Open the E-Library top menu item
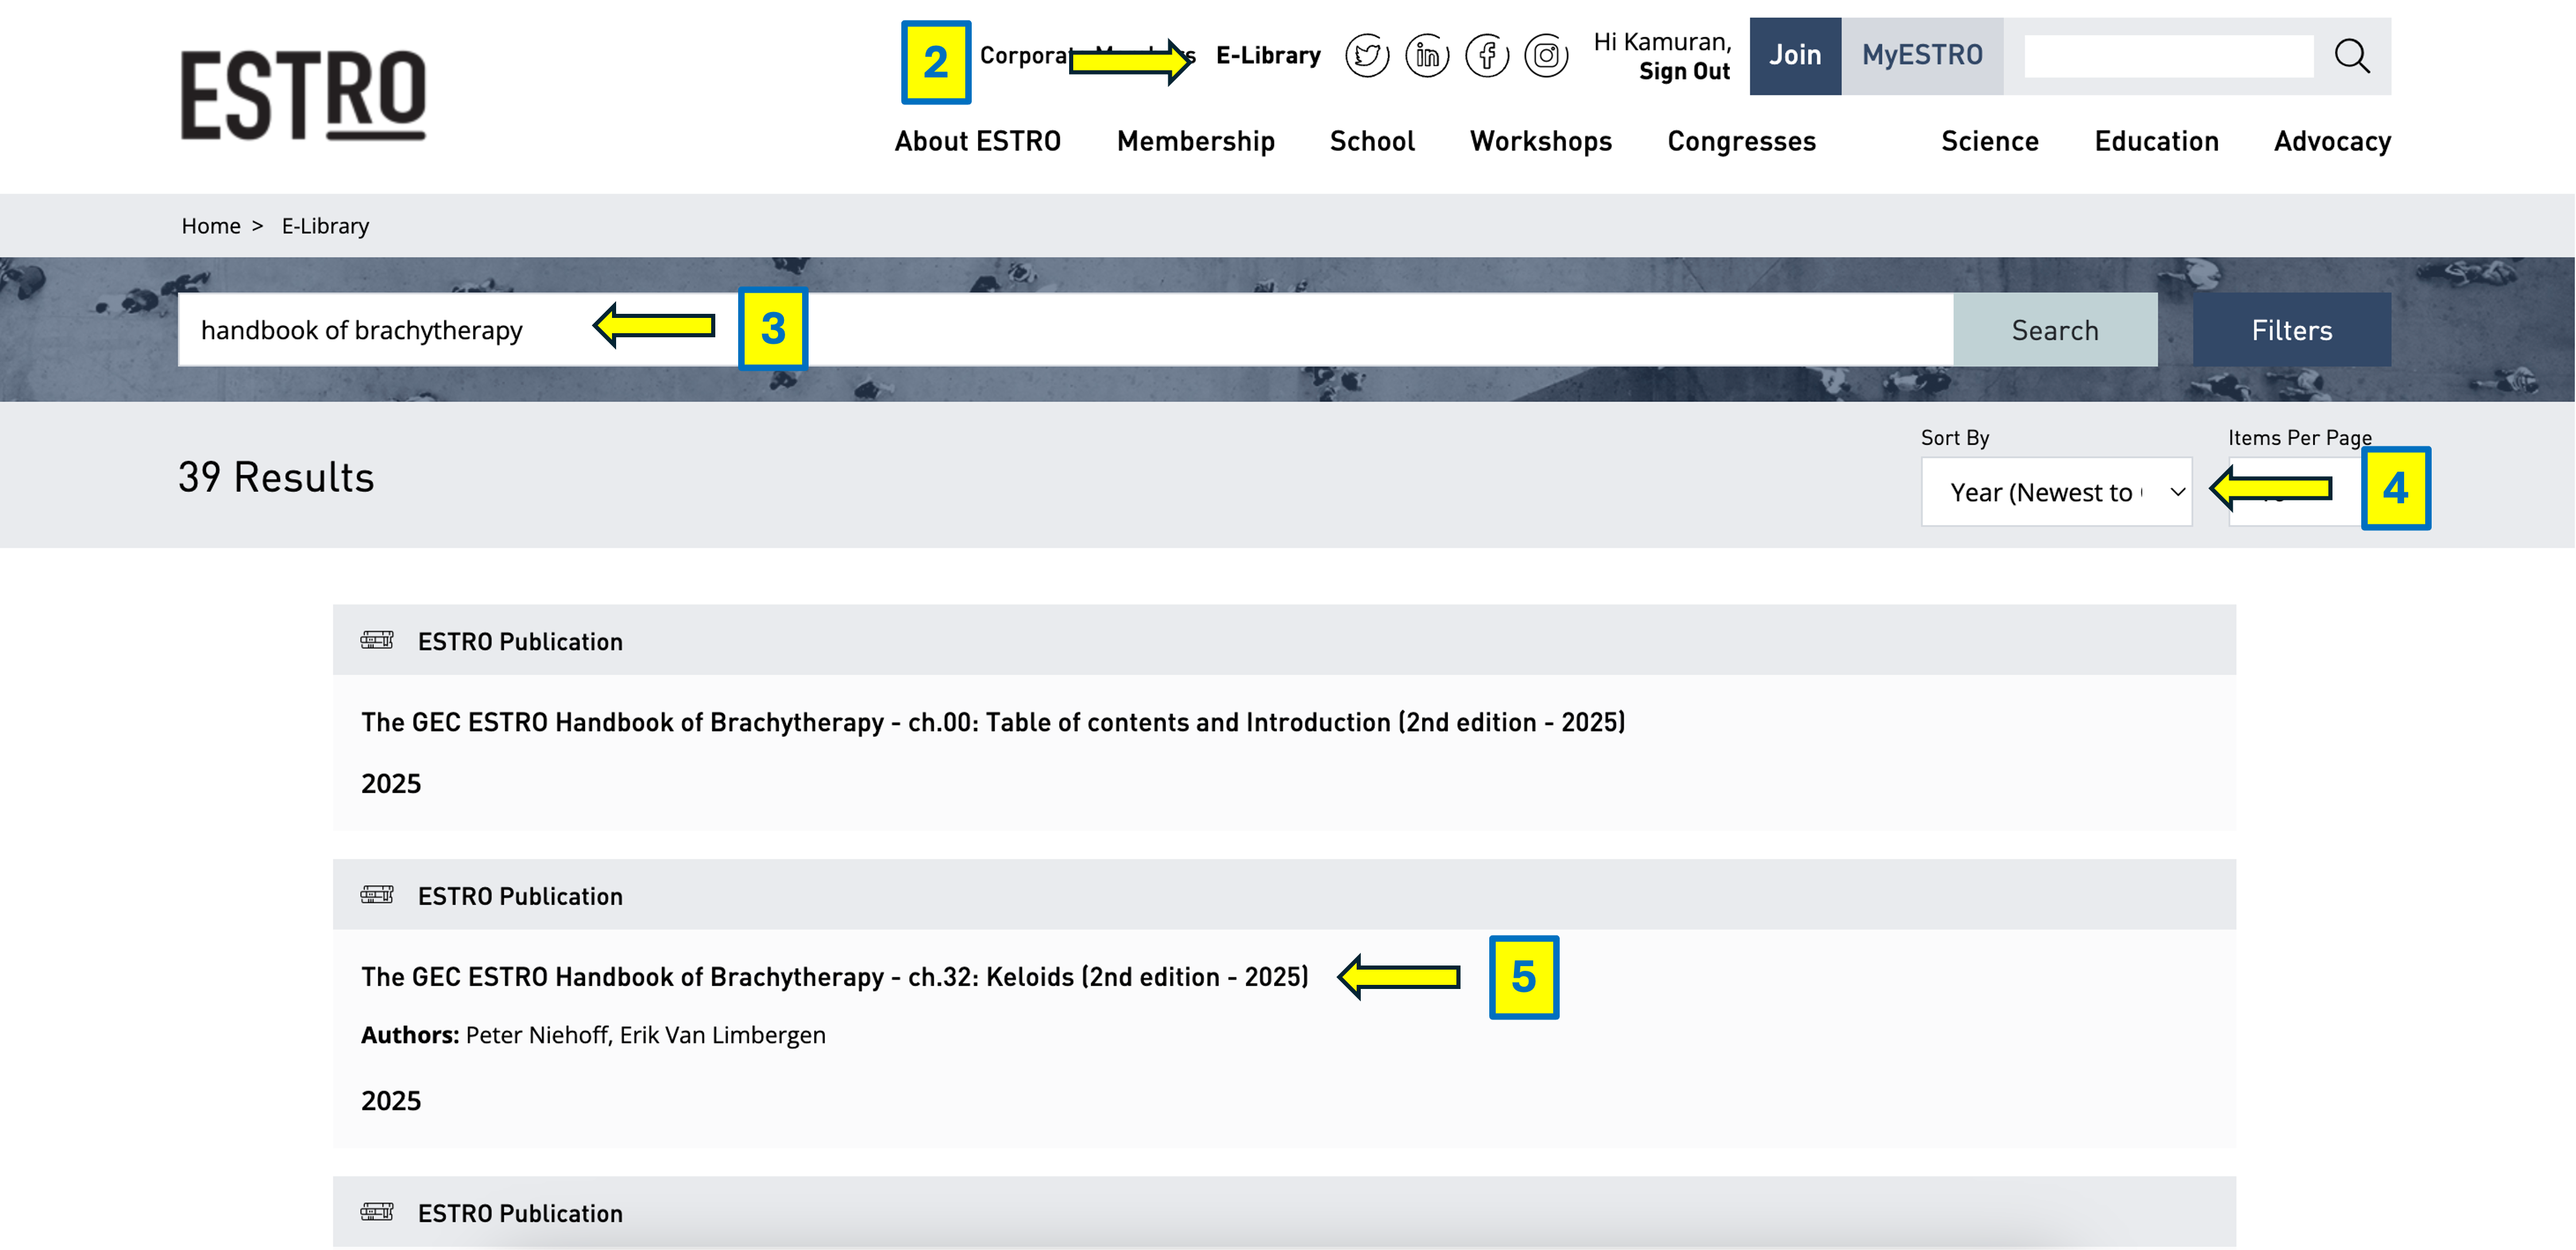This screenshot has height=1250, width=2576. tap(1267, 56)
